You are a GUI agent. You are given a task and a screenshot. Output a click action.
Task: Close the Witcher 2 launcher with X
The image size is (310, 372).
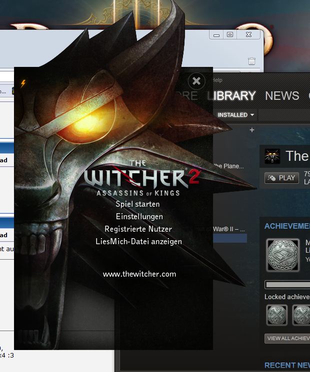(x=196, y=81)
